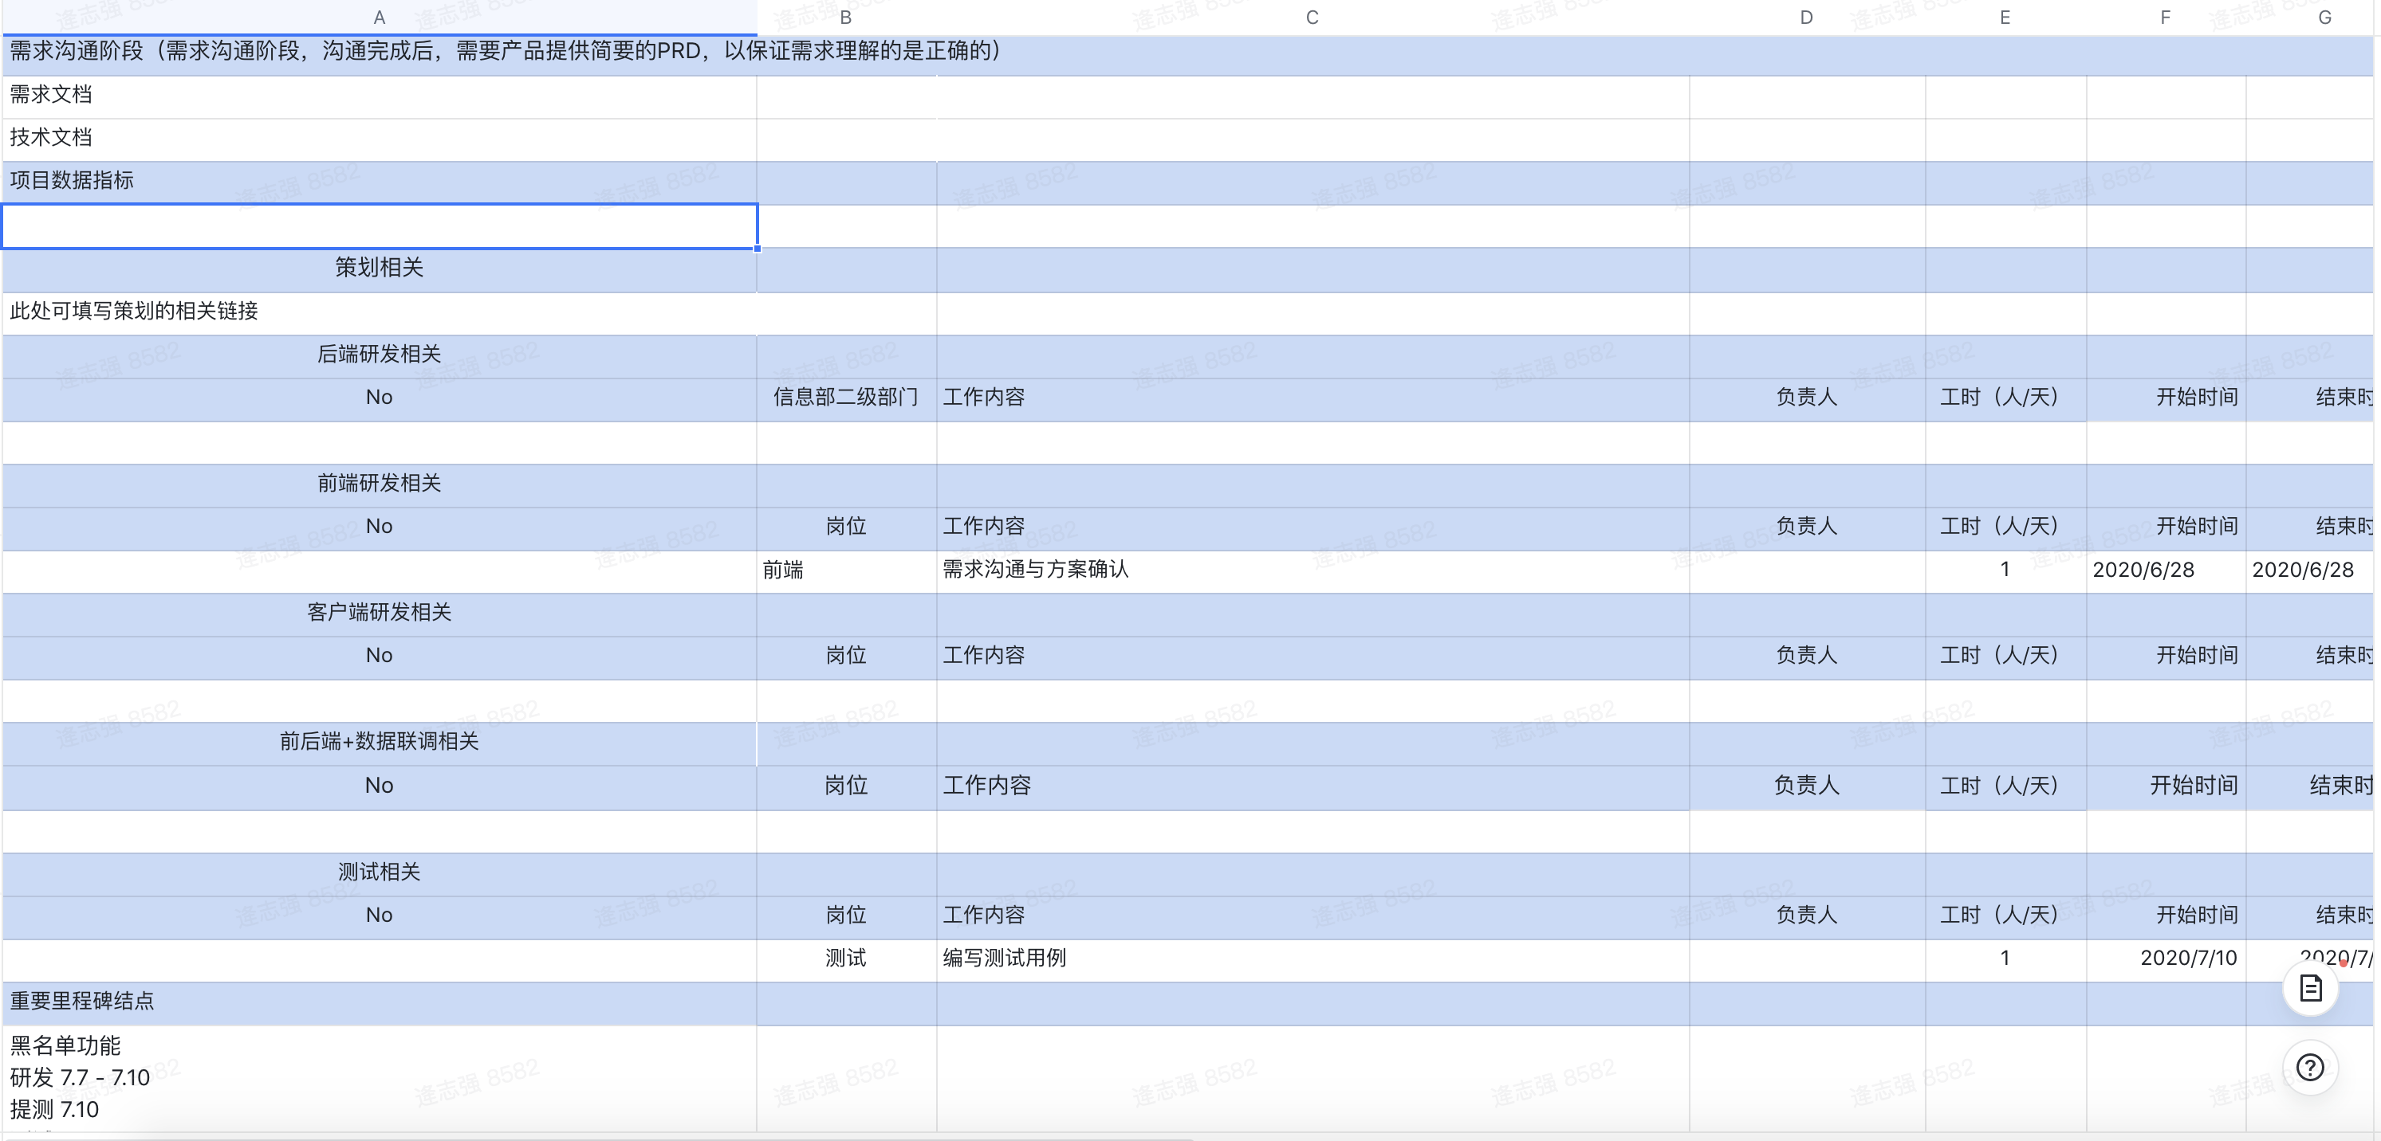This screenshot has width=2381, height=1141.
Task: Open the help question mark button
Action: click(x=2310, y=1067)
